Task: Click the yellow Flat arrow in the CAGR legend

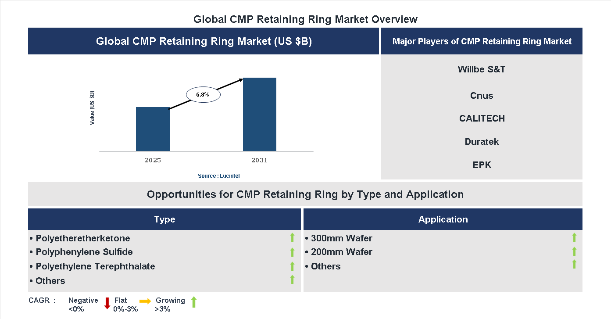Action: coord(145,302)
